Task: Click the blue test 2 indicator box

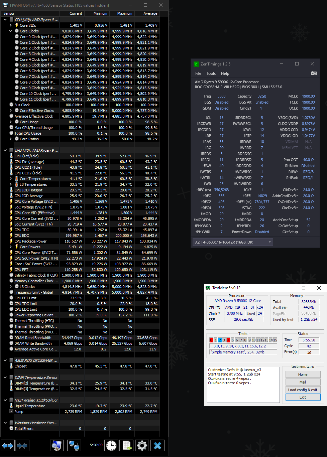Action: pyautogui.click(x=220, y=340)
